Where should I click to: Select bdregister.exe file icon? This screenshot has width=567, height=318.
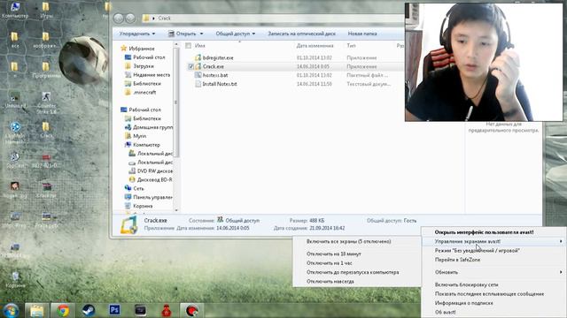[198, 57]
